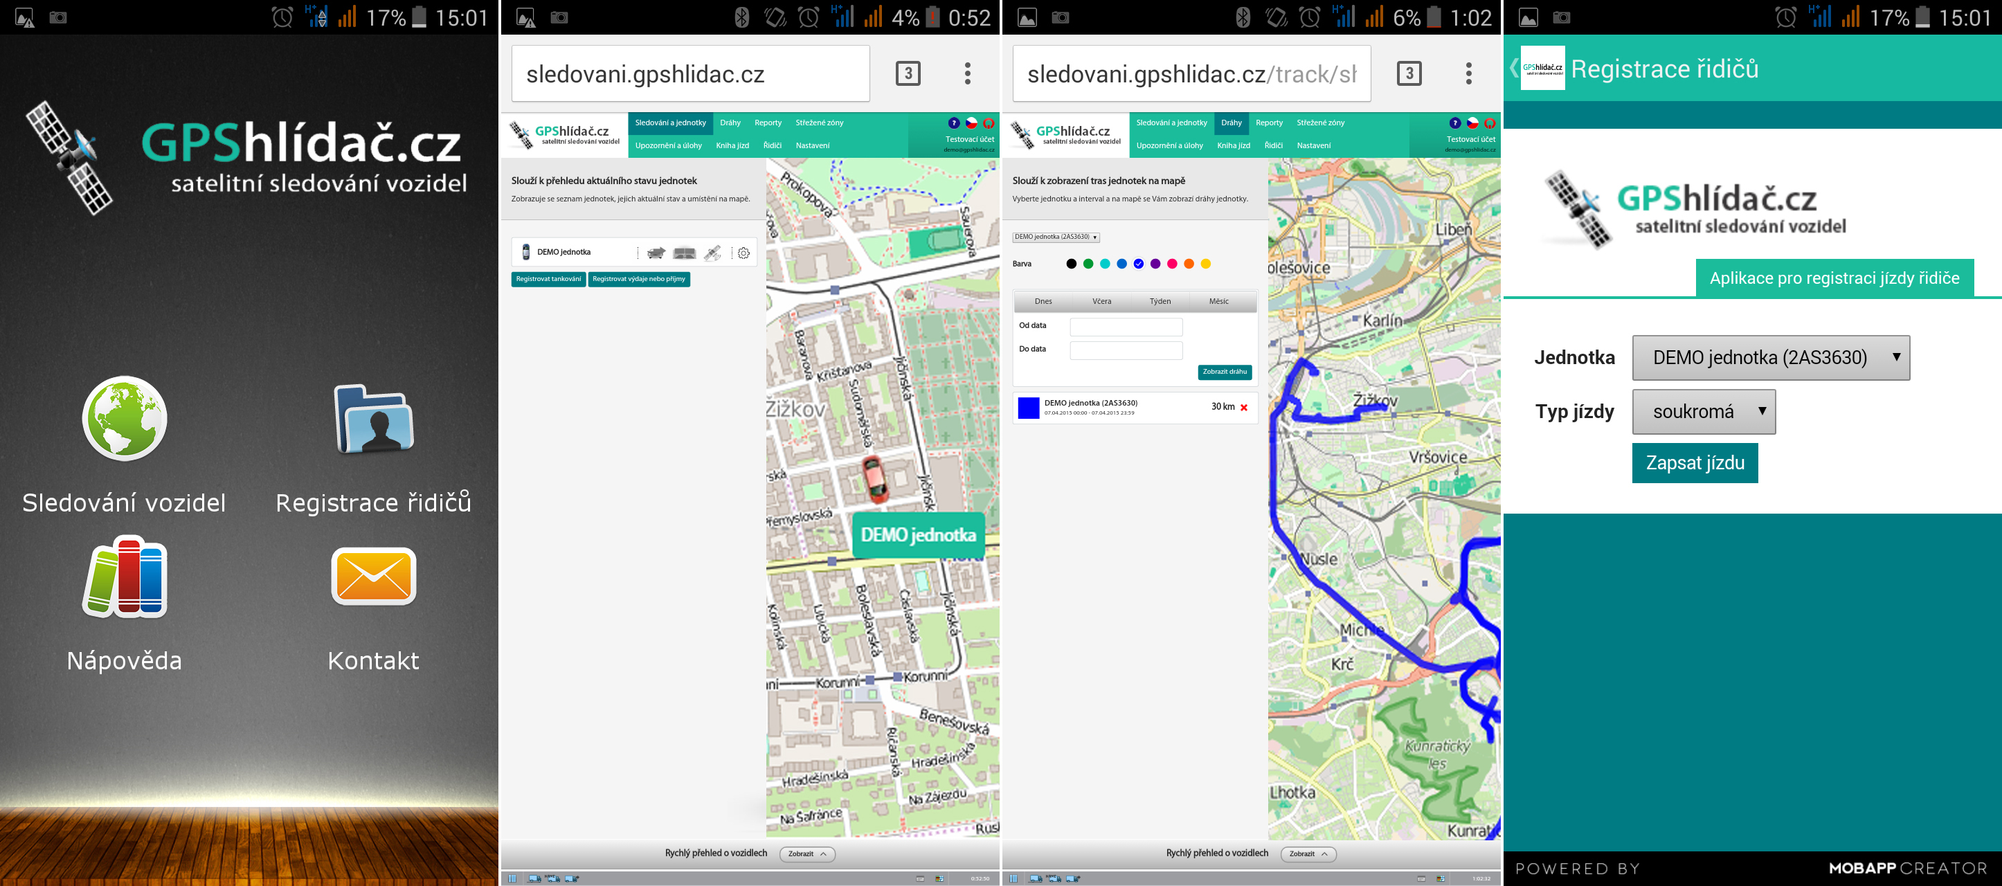
Task: Open Upozornění a úlohy on Dráhy routes screen
Action: (1169, 145)
